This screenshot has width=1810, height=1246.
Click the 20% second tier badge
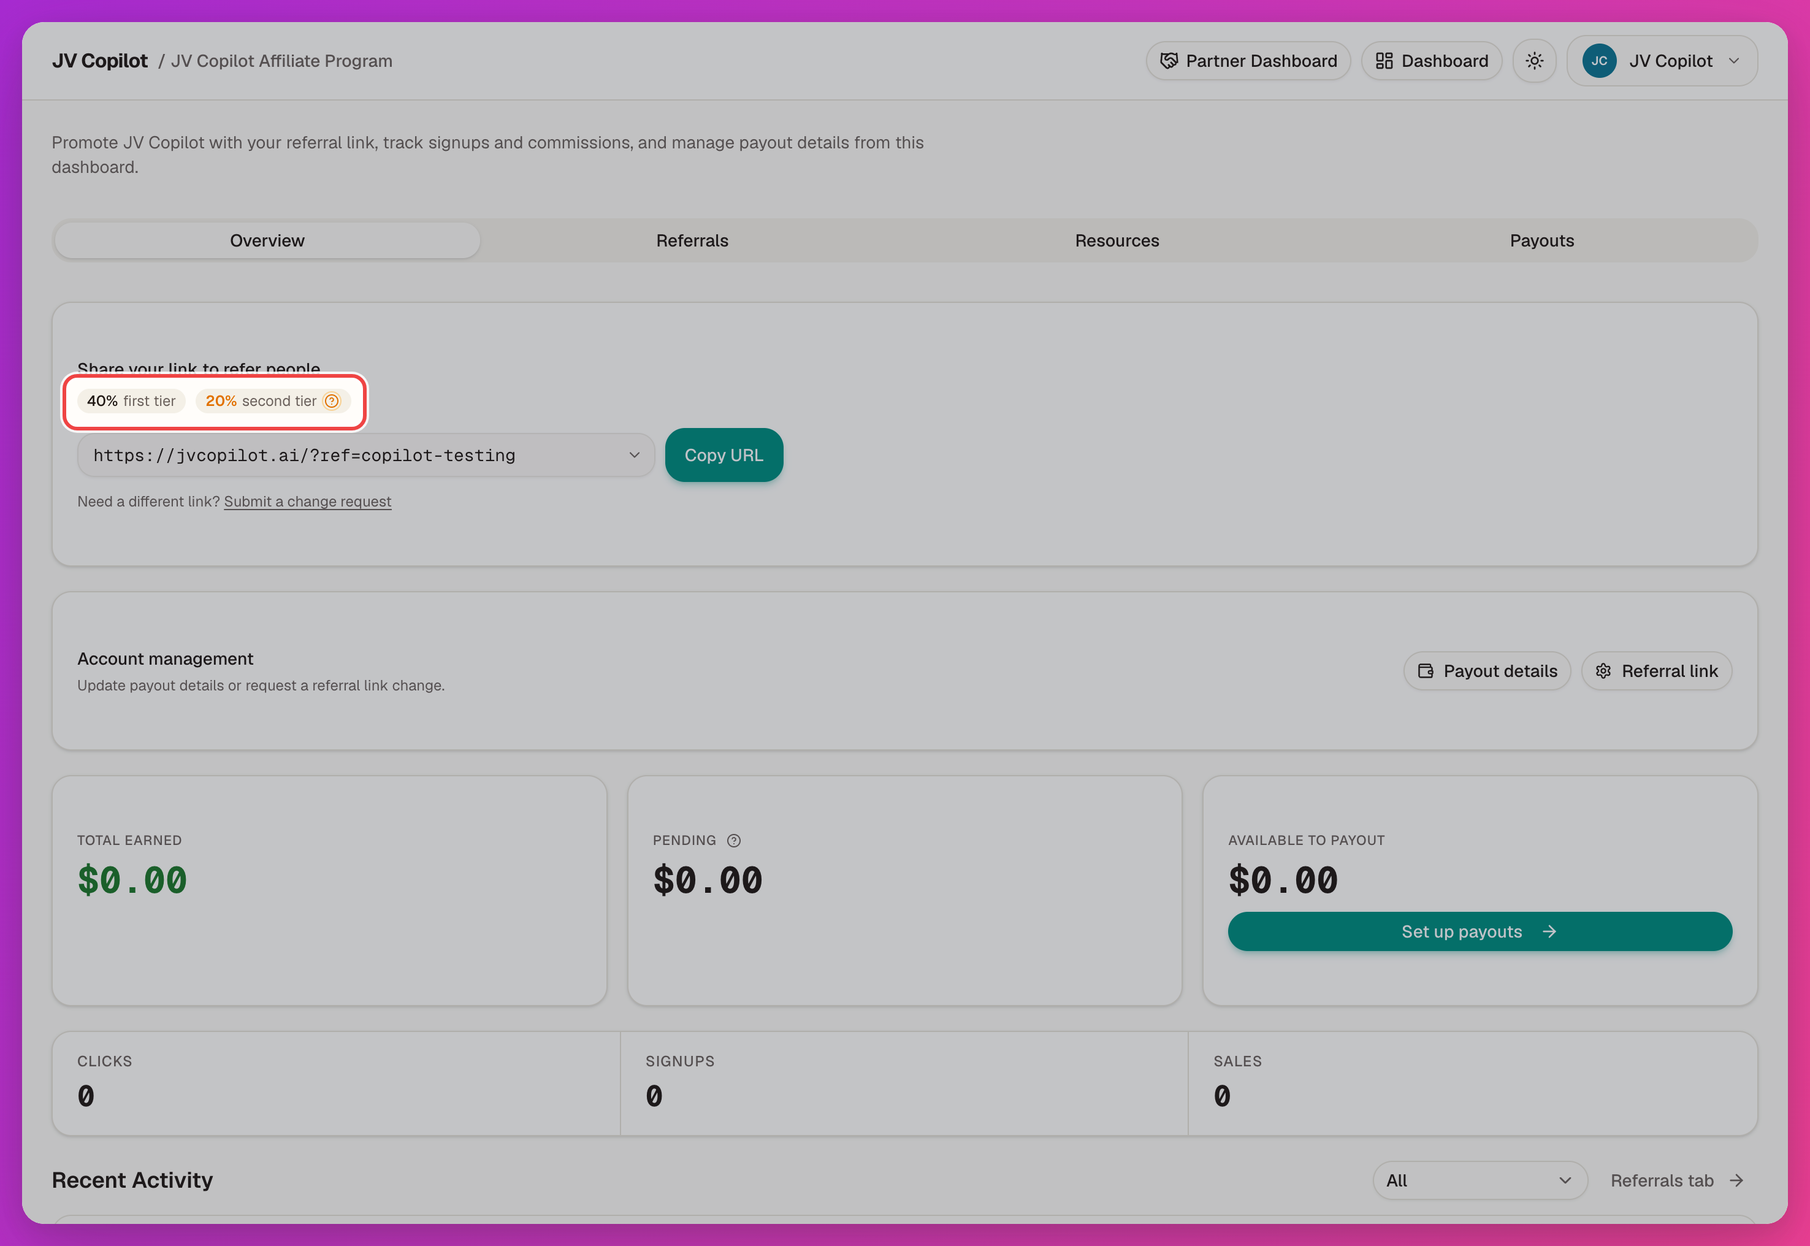point(273,401)
